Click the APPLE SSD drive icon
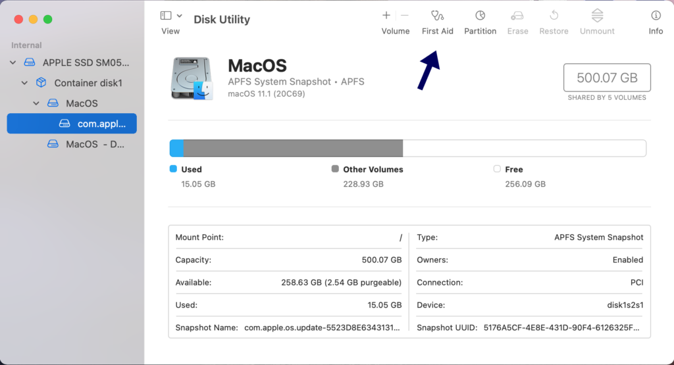The width and height of the screenshot is (674, 365). 30,62
